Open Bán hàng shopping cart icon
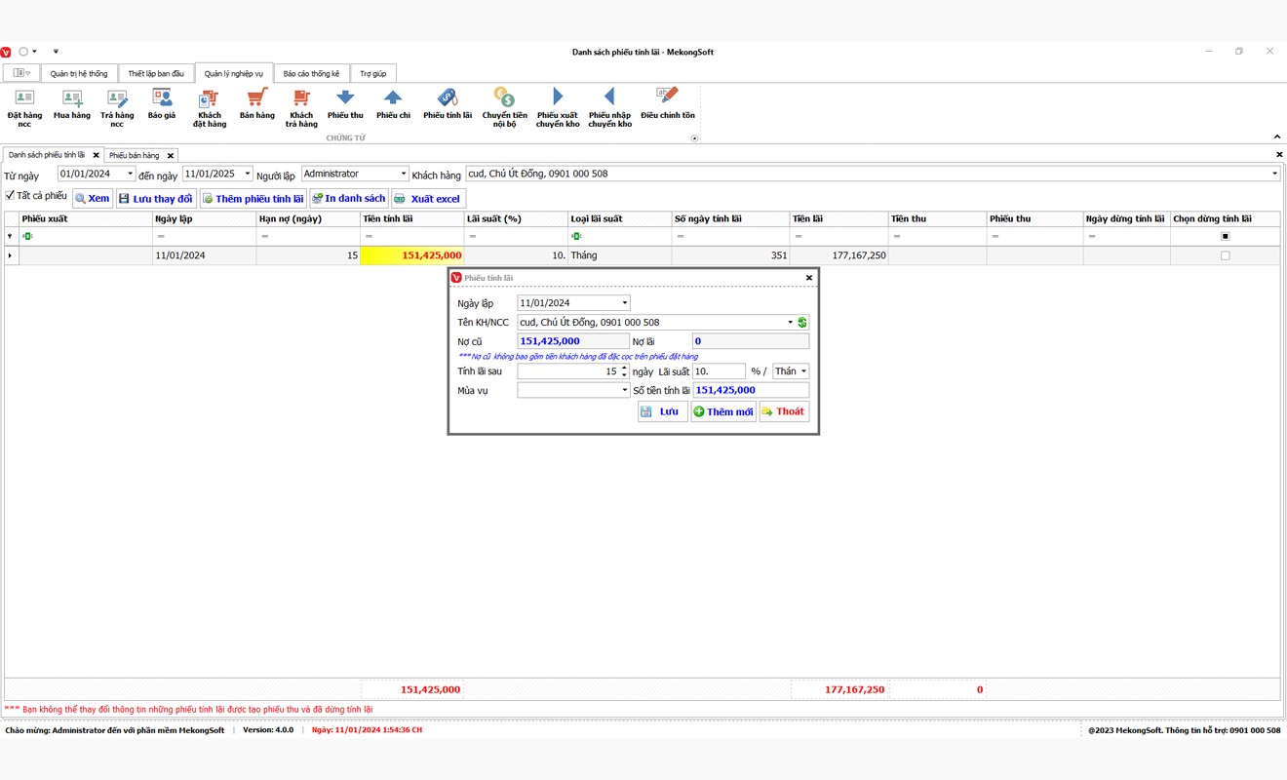This screenshot has width=1287, height=780. point(256,98)
